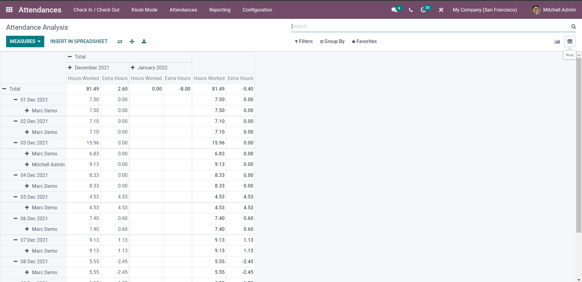The width and height of the screenshot is (582, 282).
Task: Open Mitchell Admin user menu
Action: [554, 10]
